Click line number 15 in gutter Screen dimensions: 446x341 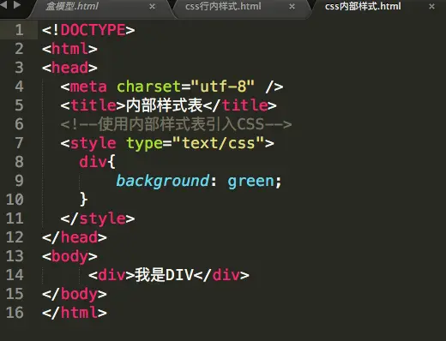point(15,294)
